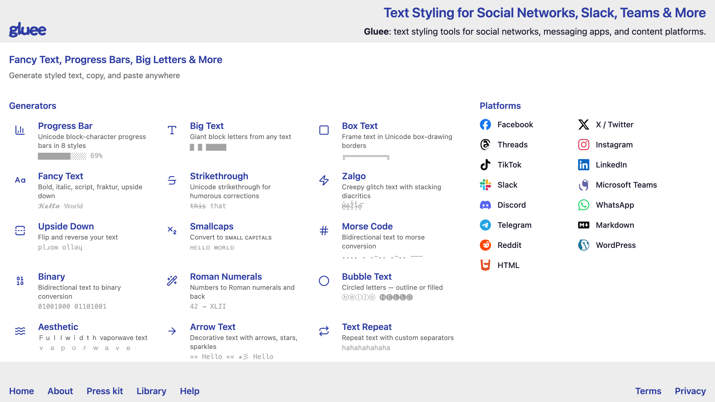Click the Facebook logo icon
The width and height of the screenshot is (715, 402).
[485, 125]
